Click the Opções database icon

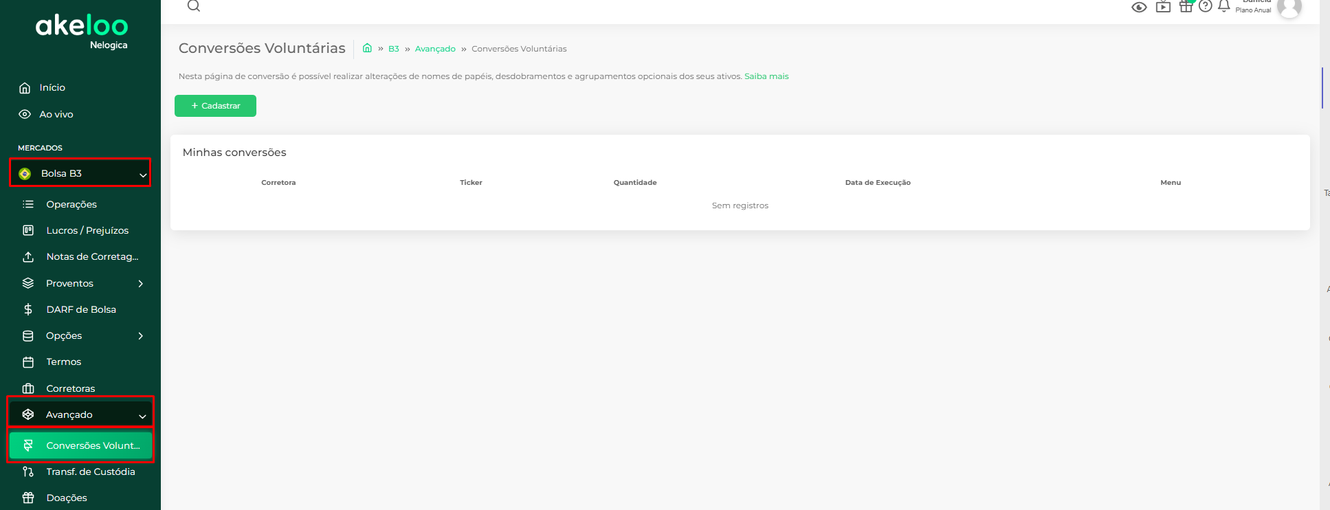pyautogui.click(x=28, y=335)
